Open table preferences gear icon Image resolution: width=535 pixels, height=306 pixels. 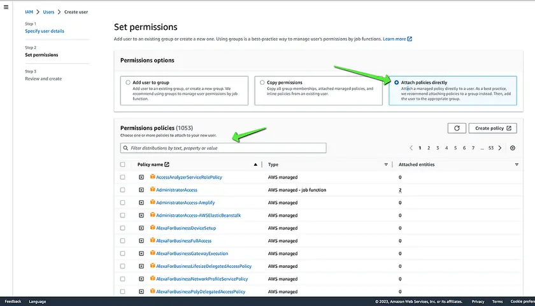click(513, 148)
